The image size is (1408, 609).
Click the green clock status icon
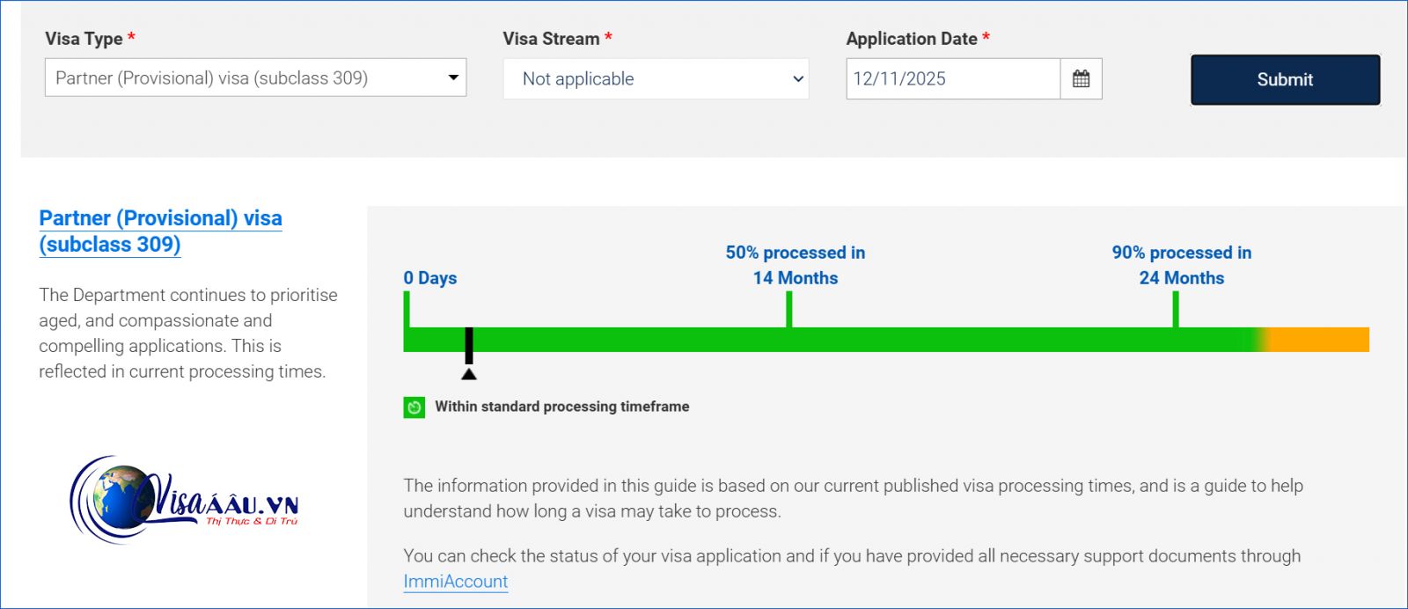click(x=414, y=407)
